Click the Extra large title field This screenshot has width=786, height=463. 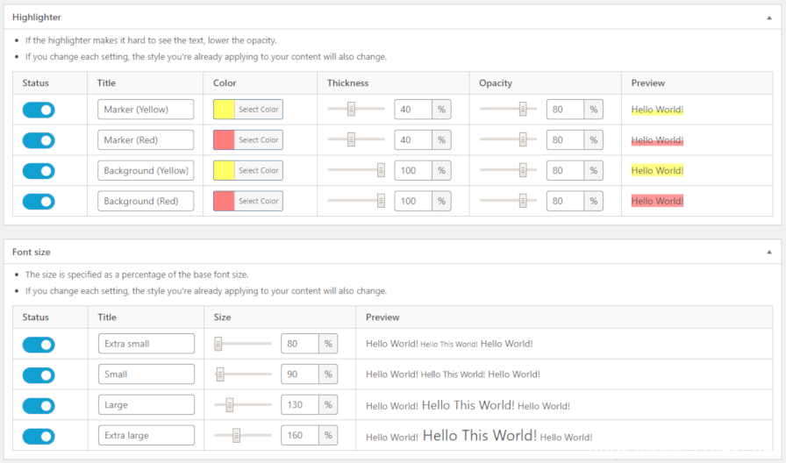point(146,435)
